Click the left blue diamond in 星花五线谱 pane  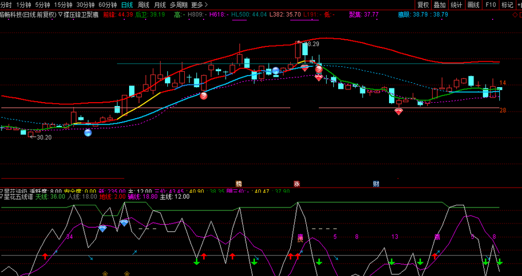point(103,229)
